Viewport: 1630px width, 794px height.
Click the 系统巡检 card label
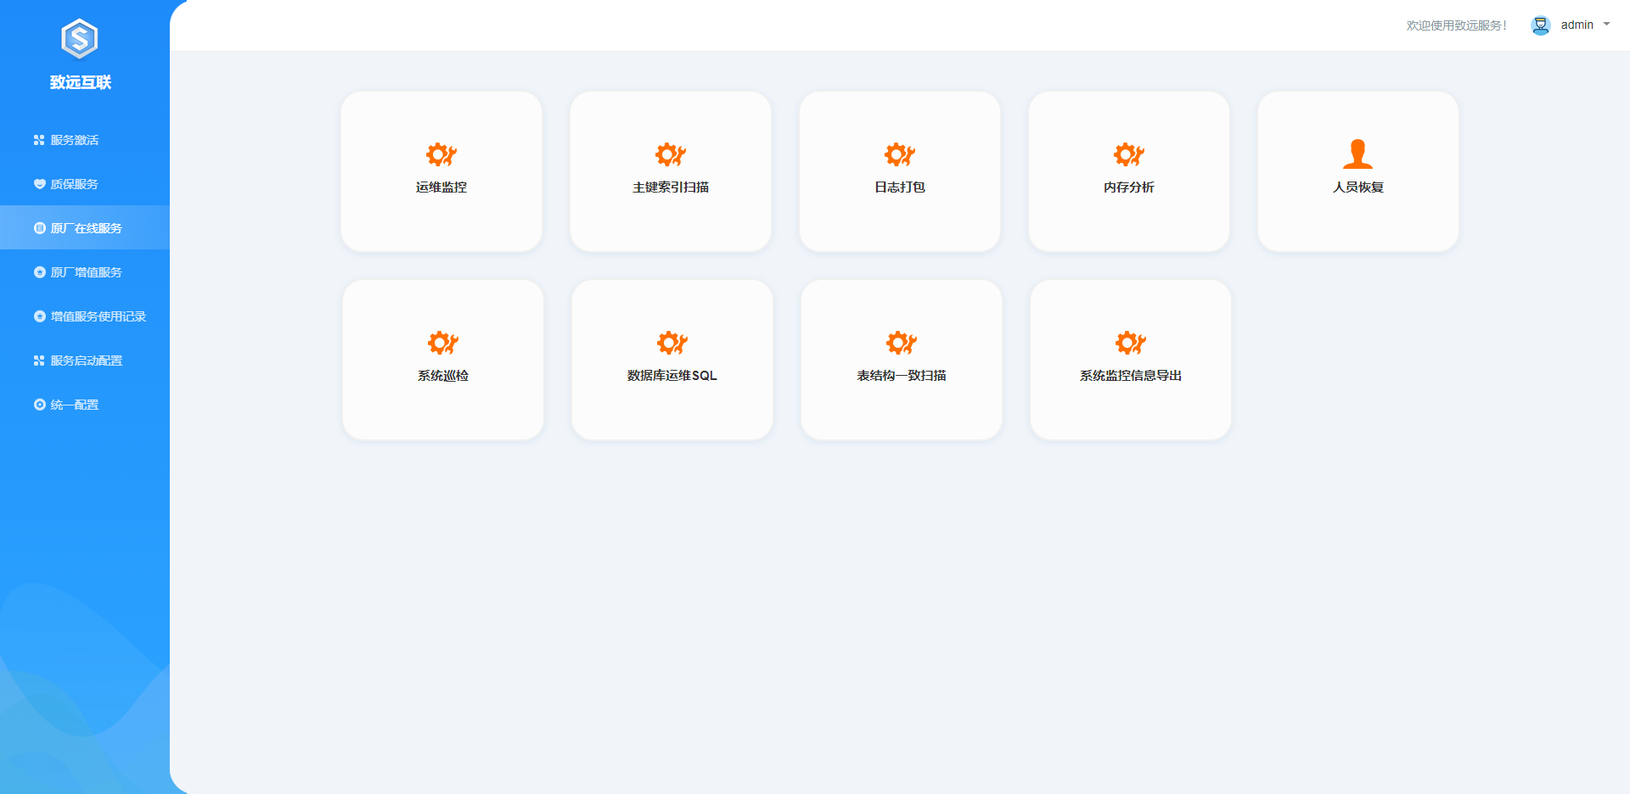pyautogui.click(x=443, y=375)
